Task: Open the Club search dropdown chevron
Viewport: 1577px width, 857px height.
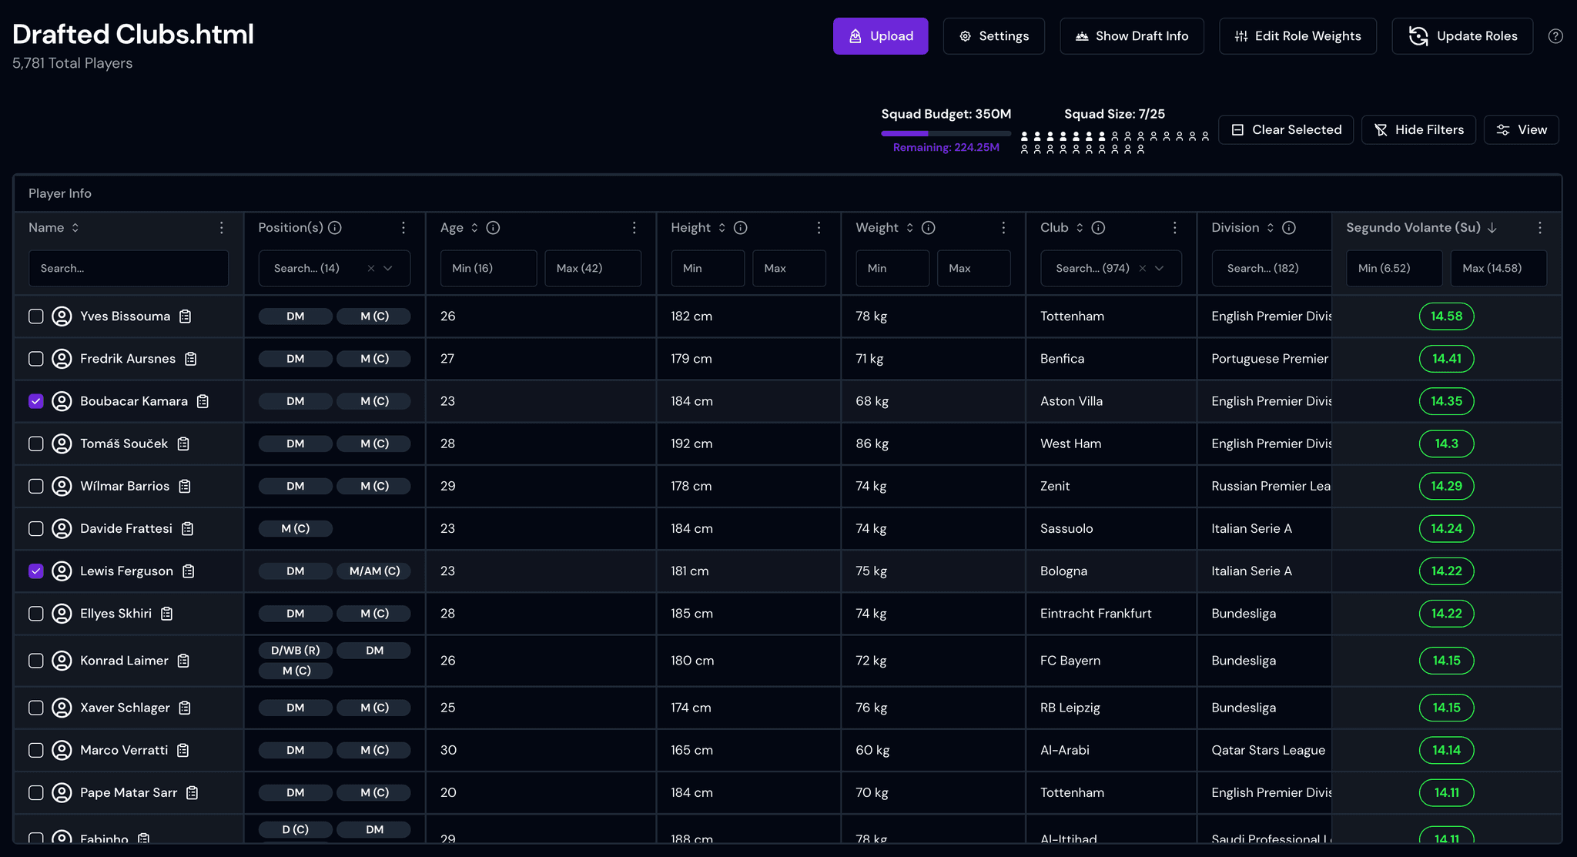Action: 1160,269
